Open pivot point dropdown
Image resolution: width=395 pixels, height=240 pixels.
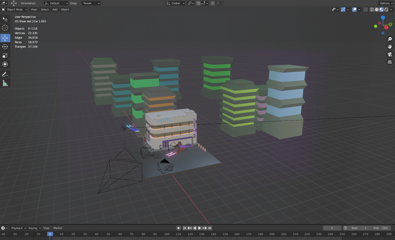pyautogui.click(x=191, y=3)
